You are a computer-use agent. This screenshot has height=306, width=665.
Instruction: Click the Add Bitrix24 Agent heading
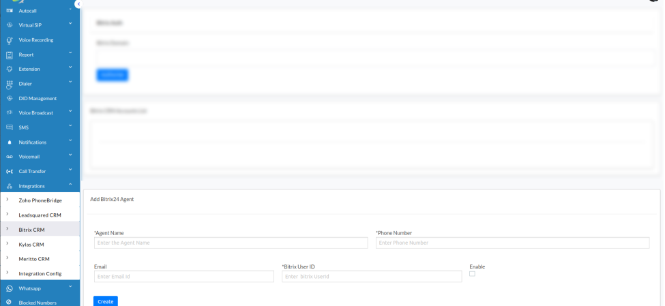coord(112,199)
